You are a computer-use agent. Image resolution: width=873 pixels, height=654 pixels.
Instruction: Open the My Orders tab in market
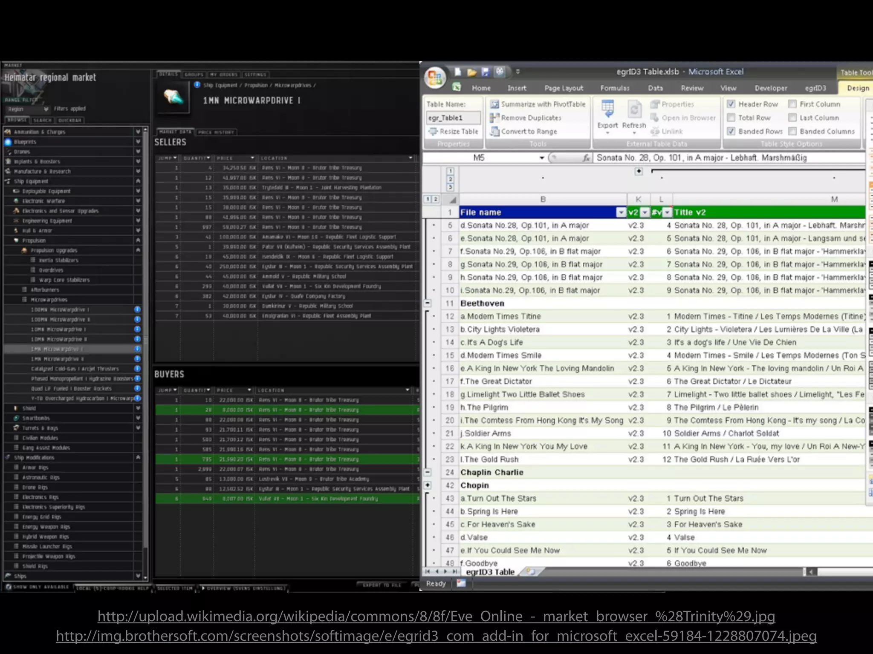click(x=224, y=75)
